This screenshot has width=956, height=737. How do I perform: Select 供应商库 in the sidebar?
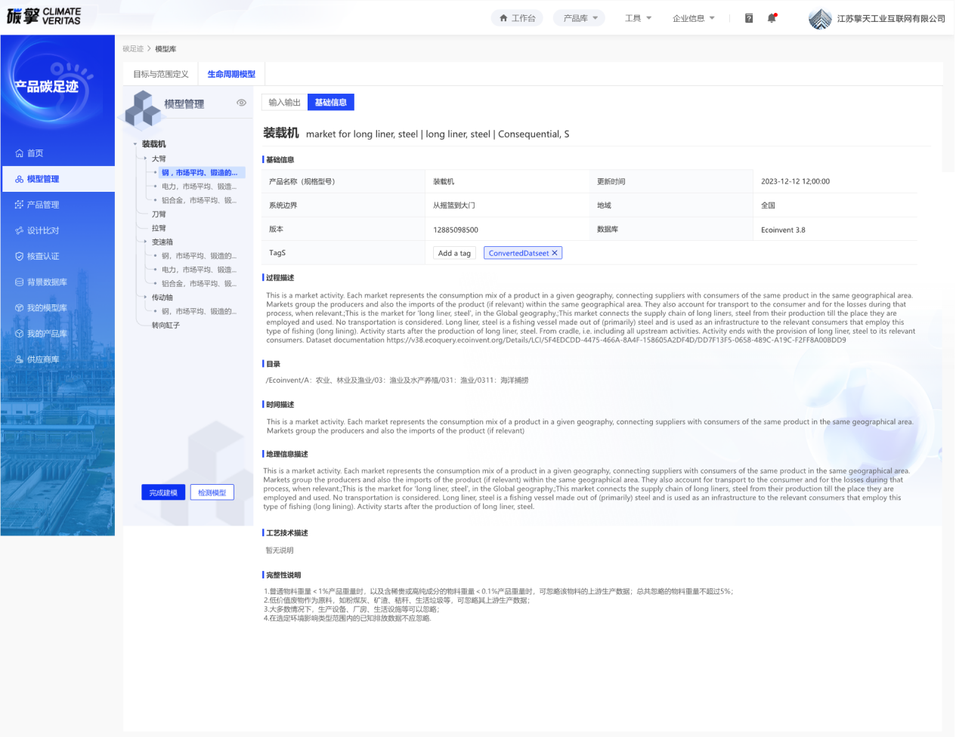(x=42, y=359)
